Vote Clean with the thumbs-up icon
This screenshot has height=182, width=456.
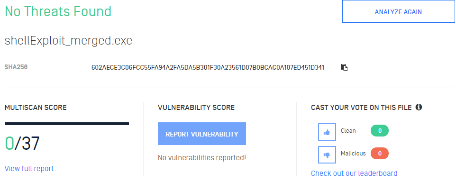327,132
